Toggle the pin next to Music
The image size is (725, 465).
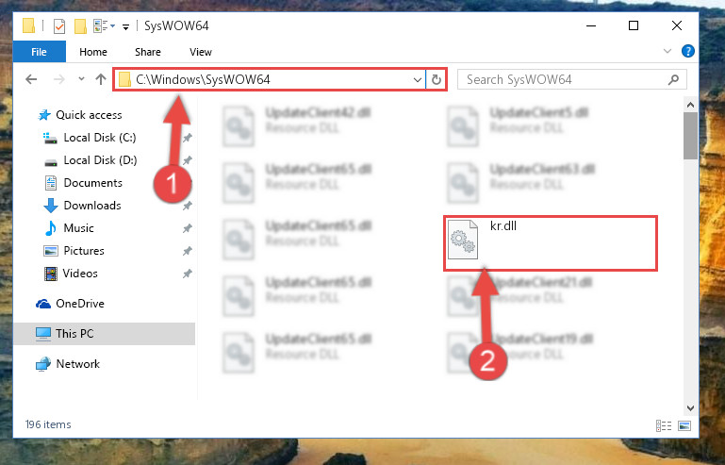pos(188,228)
